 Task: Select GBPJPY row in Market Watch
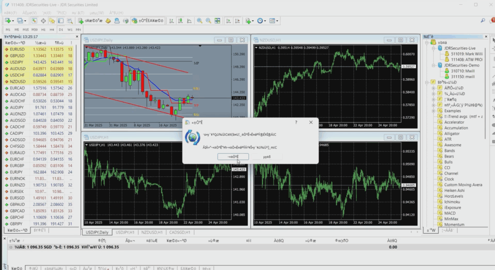click(x=38, y=224)
